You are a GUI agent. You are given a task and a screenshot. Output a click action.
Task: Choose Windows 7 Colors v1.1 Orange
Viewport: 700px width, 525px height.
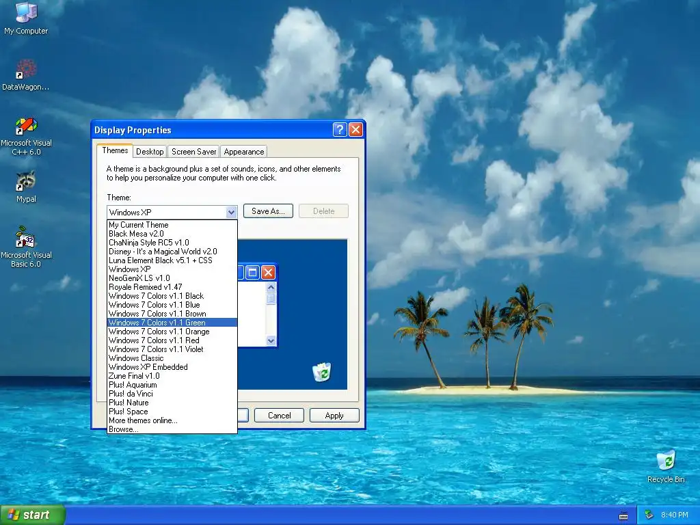point(172,332)
